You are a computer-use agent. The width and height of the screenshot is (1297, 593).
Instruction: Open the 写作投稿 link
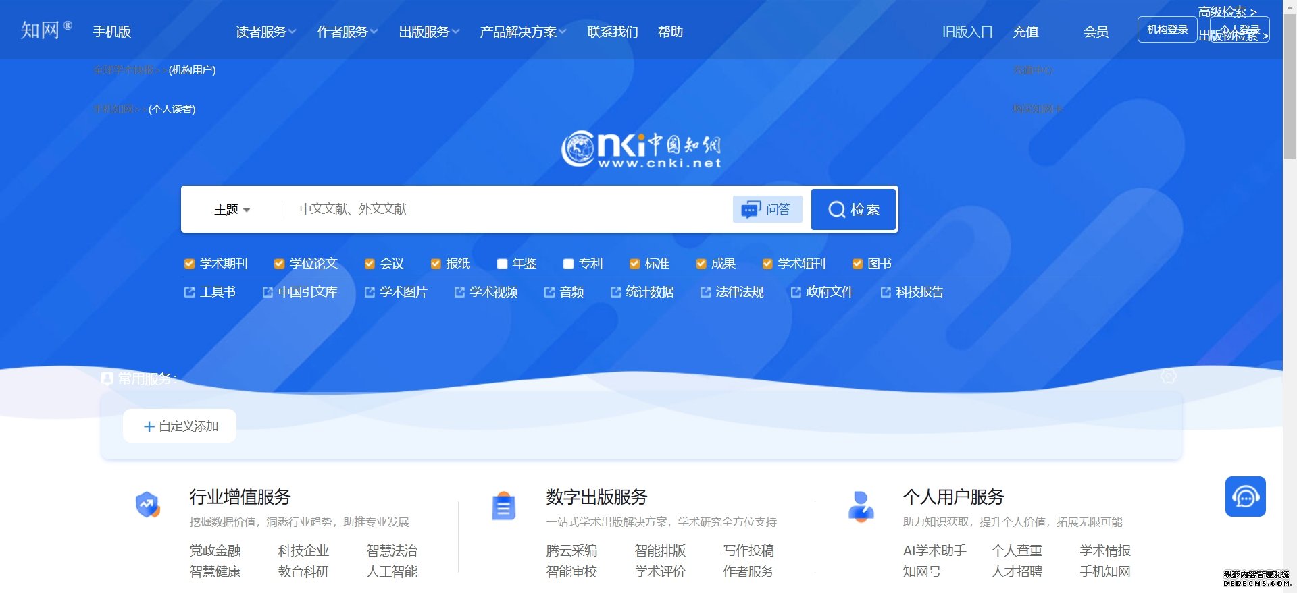748,550
